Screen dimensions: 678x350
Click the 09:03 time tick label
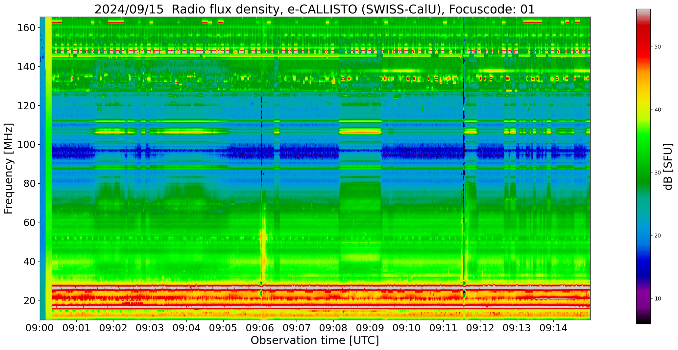150,328
